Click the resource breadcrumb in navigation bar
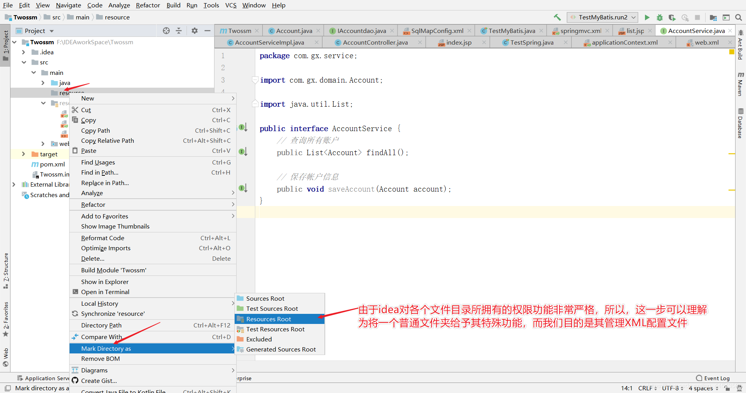746x393 pixels. click(x=117, y=17)
